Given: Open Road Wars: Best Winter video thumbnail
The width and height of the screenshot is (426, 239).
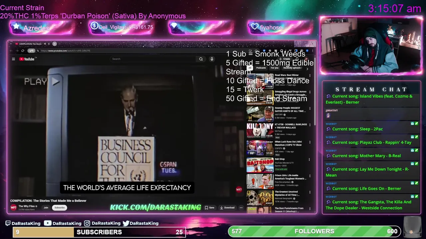Looking at the screenshot, I should [x=260, y=81].
